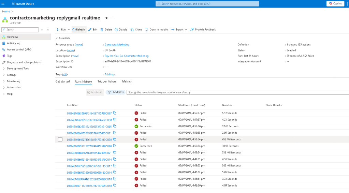The image size is (349, 193).
Task: Open run with identifier ending CU07
Action: point(89,114)
